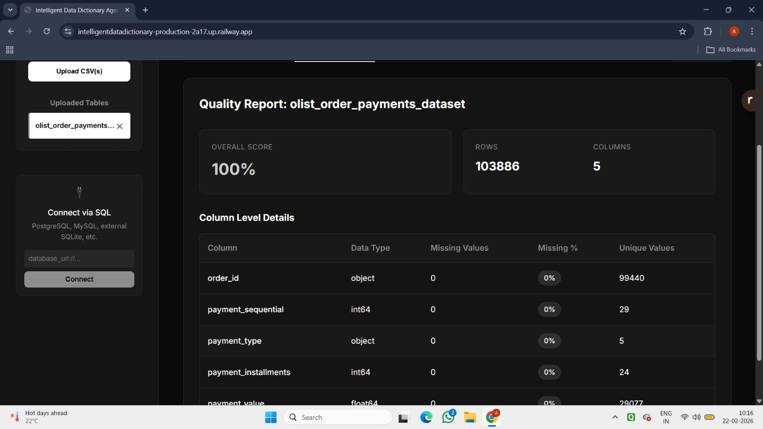The image size is (763, 429).
Task: Open Wi-Fi network settings in tray
Action: tap(684, 418)
